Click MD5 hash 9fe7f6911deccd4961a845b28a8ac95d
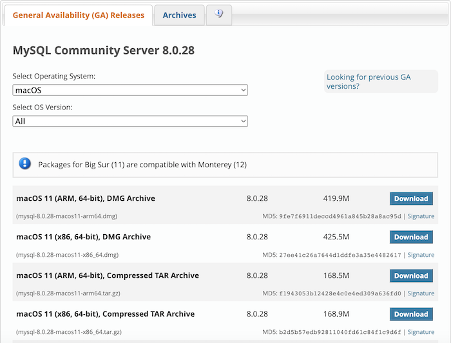Viewport: 451px width, 343px height. [340, 216]
